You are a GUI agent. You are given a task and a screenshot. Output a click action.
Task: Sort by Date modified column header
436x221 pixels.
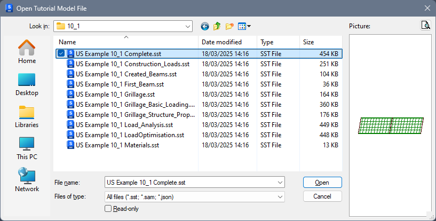point(228,42)
